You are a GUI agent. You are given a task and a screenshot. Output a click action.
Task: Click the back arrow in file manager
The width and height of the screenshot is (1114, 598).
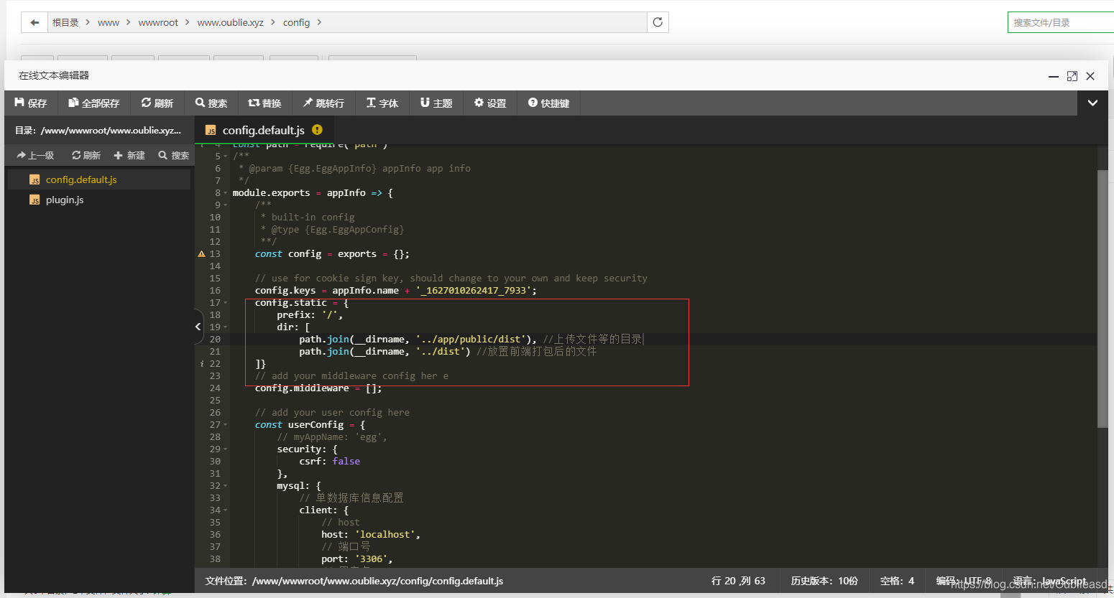pyautogui.click(x=34, y=22)
